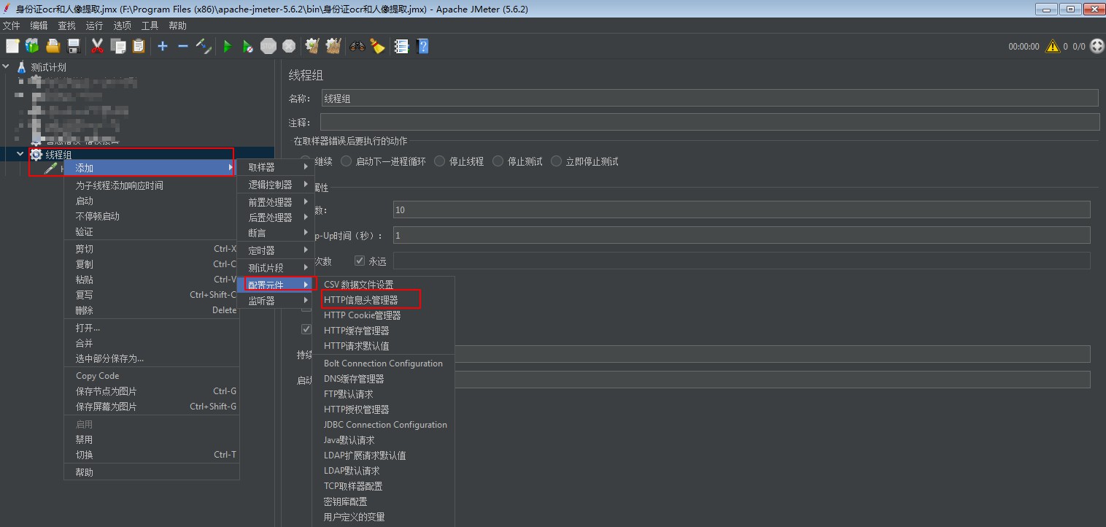This screenshot has width=1106, height=527.
Task: Collapse the 测试计划 tree node
Action: tap(7, 67)
